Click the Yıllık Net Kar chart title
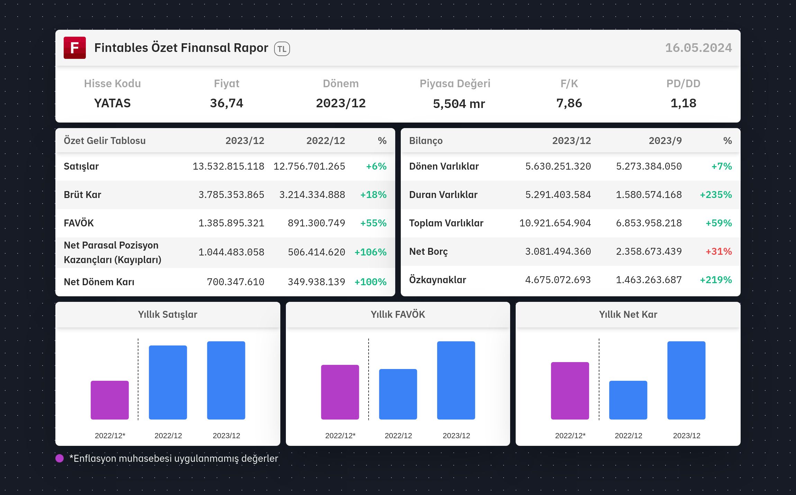Screen dimensions: 796x495 [628, 314]
